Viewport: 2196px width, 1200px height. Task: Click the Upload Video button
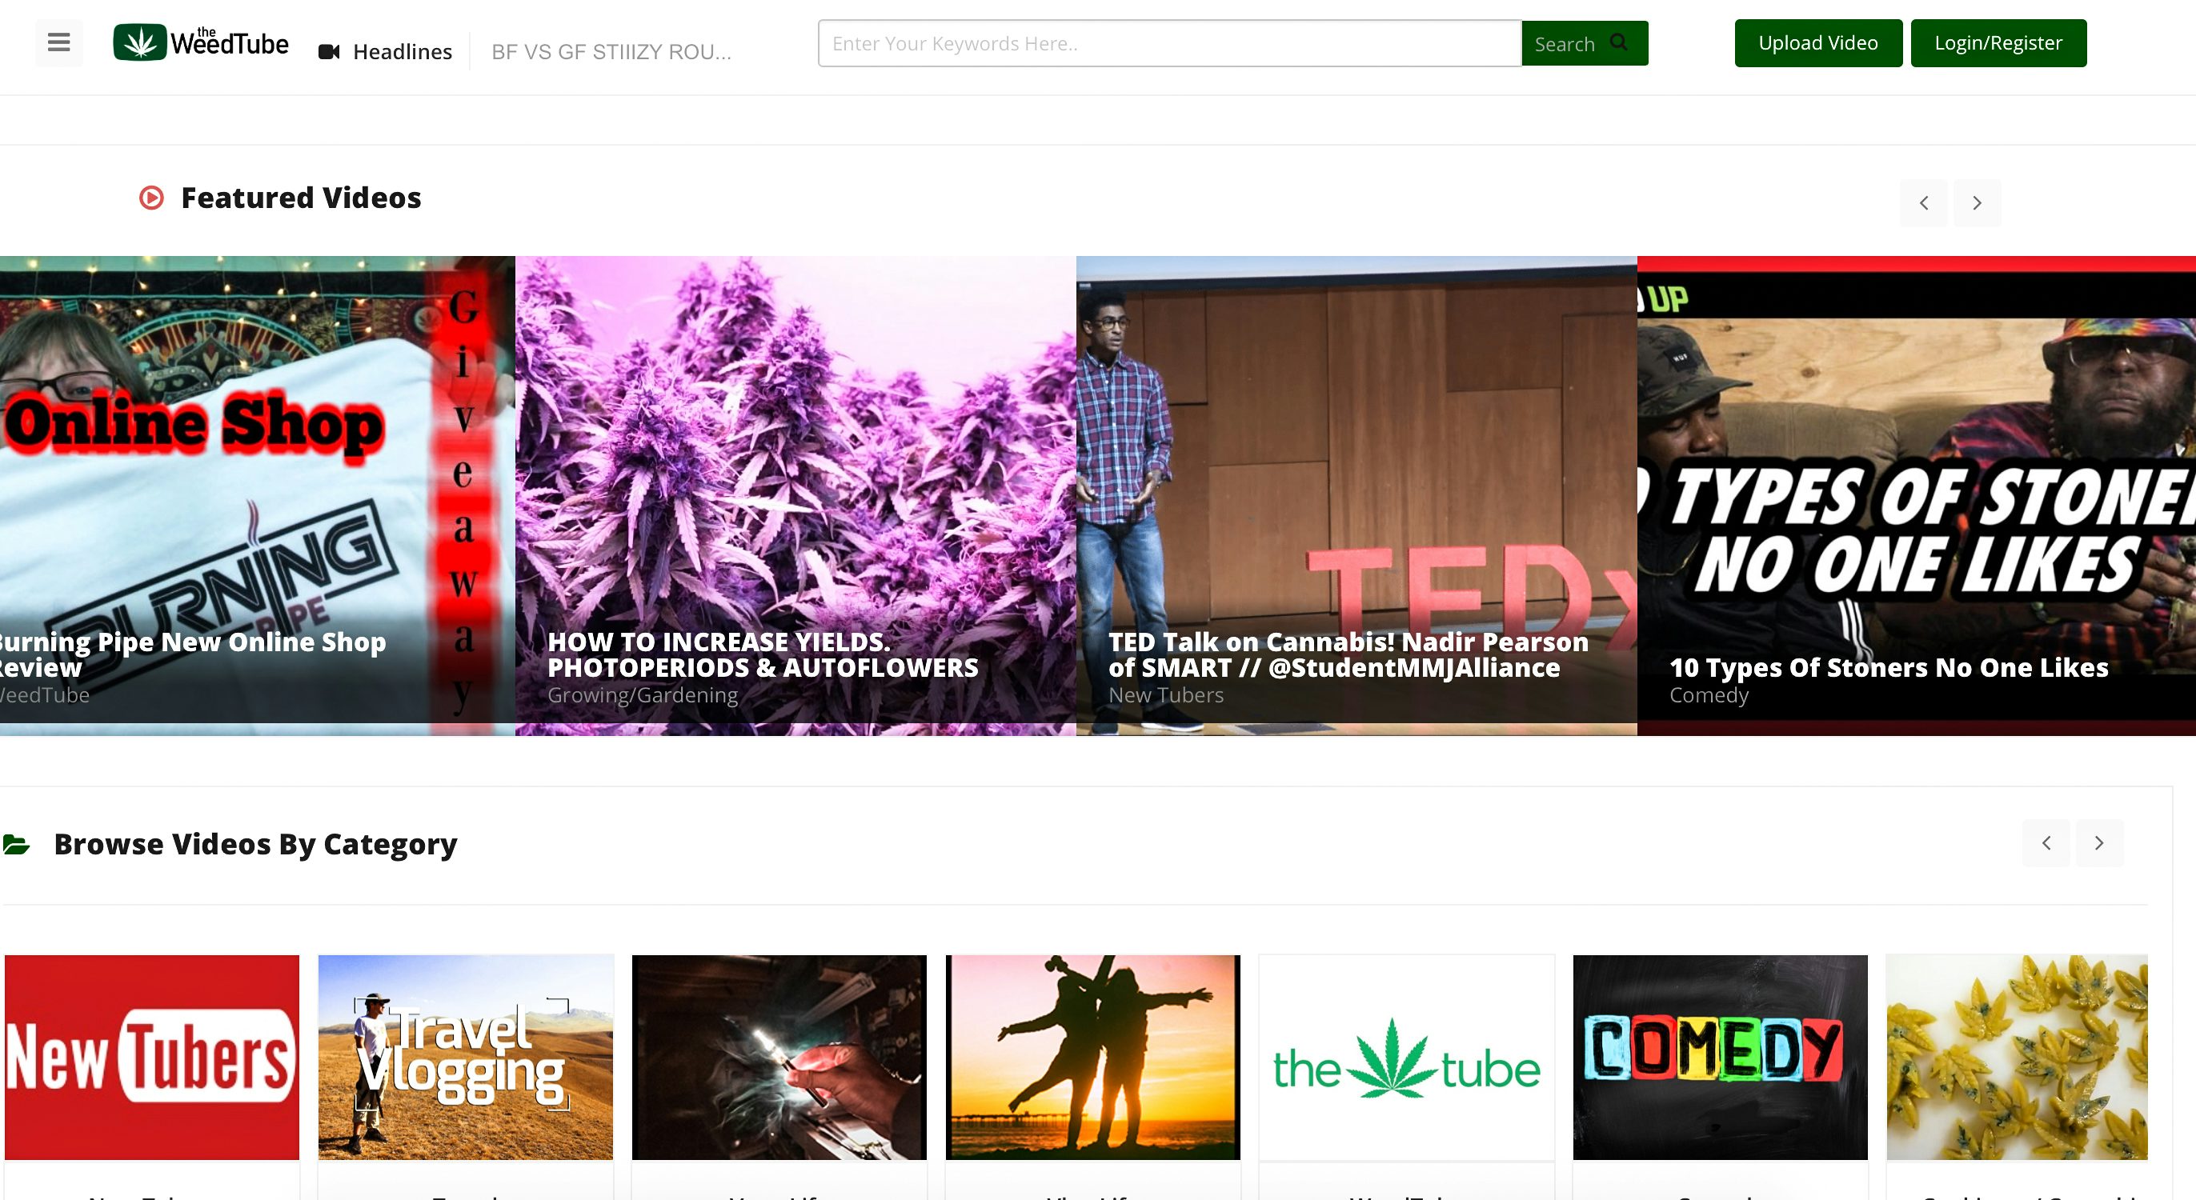pos(1817,42)
